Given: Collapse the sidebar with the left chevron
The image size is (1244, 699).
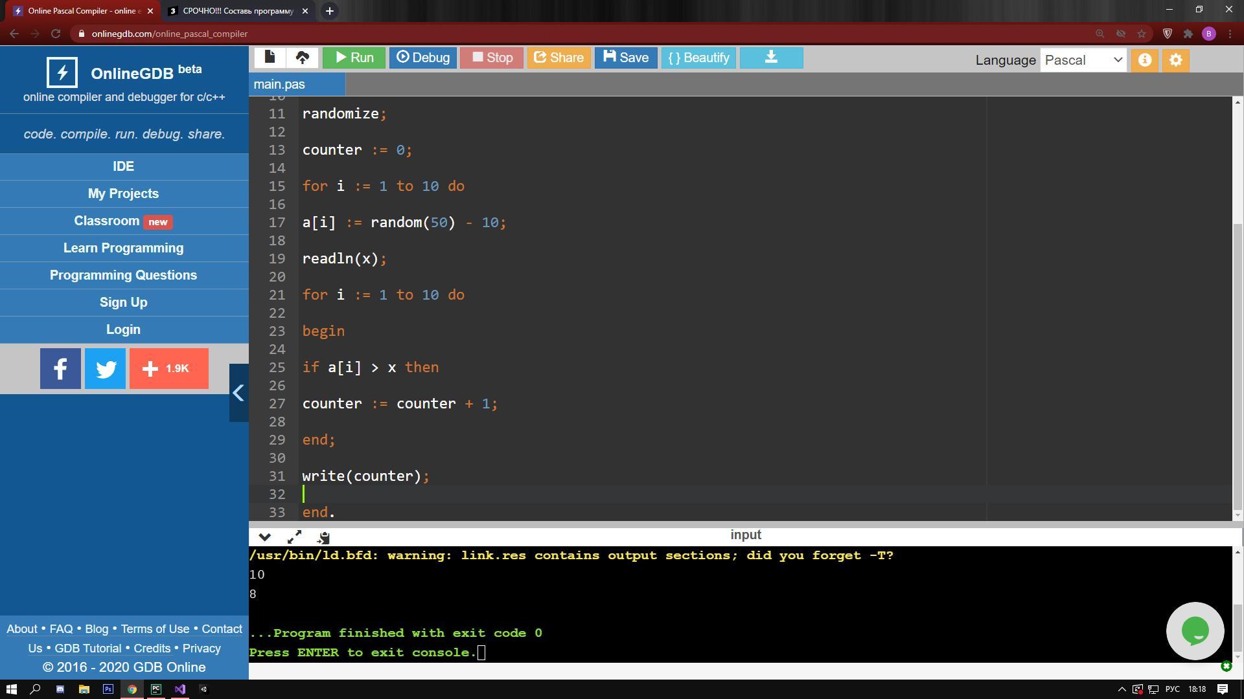Looking at the screenshot, I should (x=238, y=393).
